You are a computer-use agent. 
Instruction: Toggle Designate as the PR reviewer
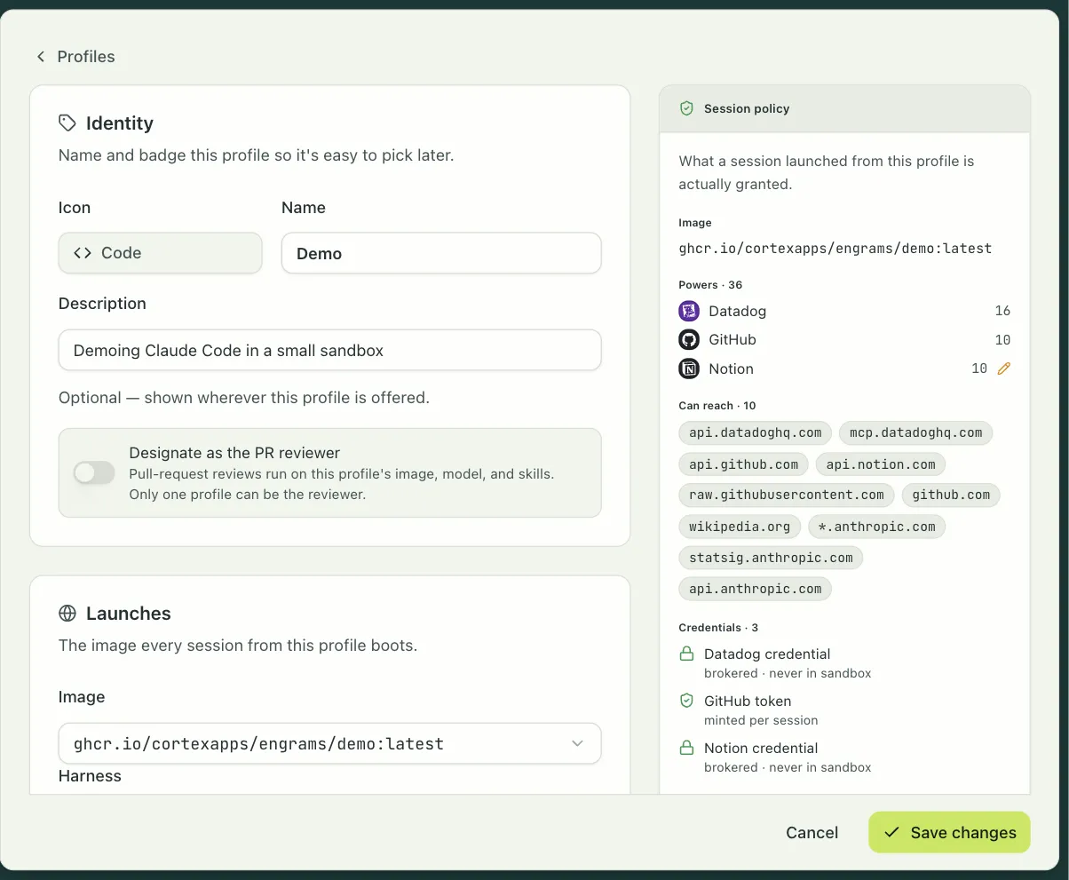coord(94,472)
